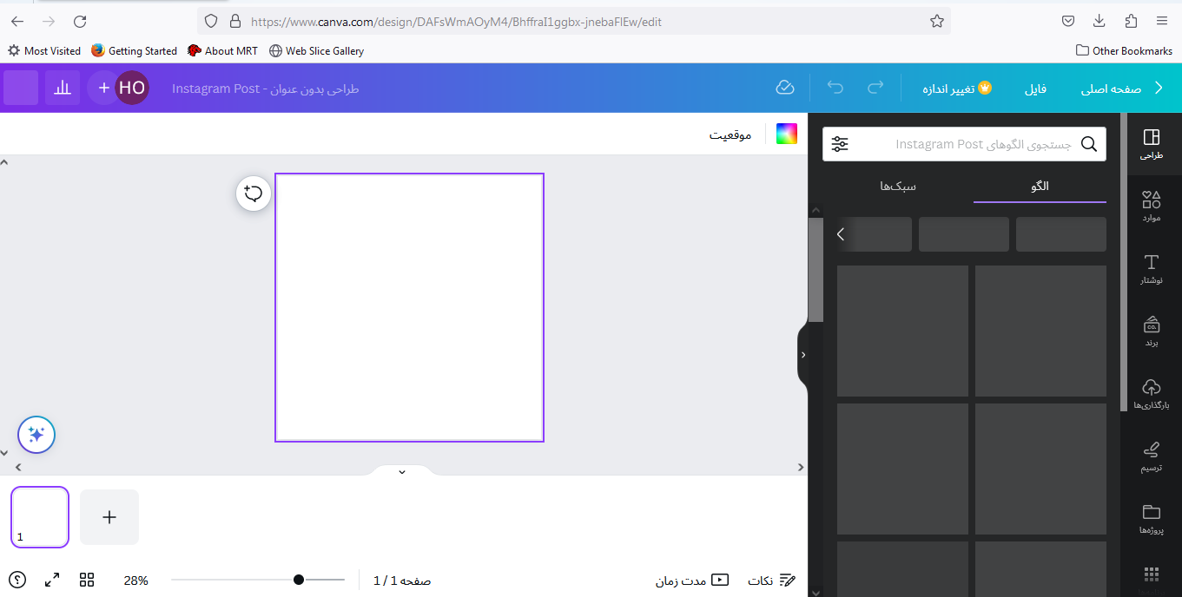Click the zoom slider handle
The image size is (1182, 597).
point(299,580)
